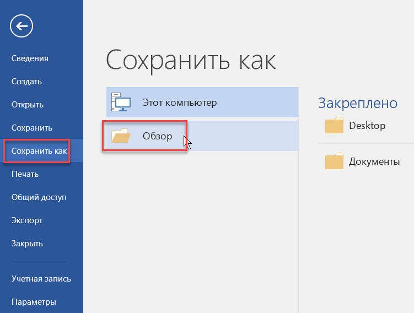
Task: Choose Сохранить in the sidebar
Action: (31, 128)
